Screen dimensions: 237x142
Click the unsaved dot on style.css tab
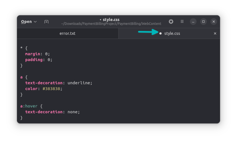pyautogui.click(x=161, y=34)
